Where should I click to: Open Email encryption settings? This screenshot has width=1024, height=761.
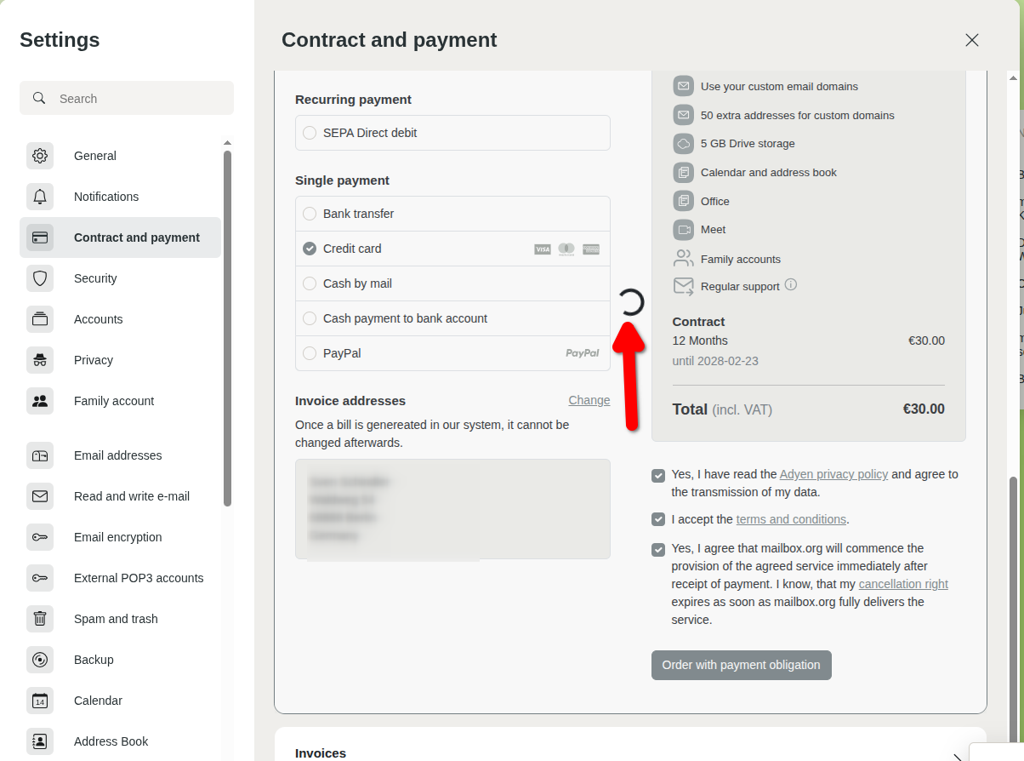[117, 537]
